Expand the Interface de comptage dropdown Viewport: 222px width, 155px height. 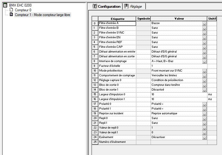(204, 61)
